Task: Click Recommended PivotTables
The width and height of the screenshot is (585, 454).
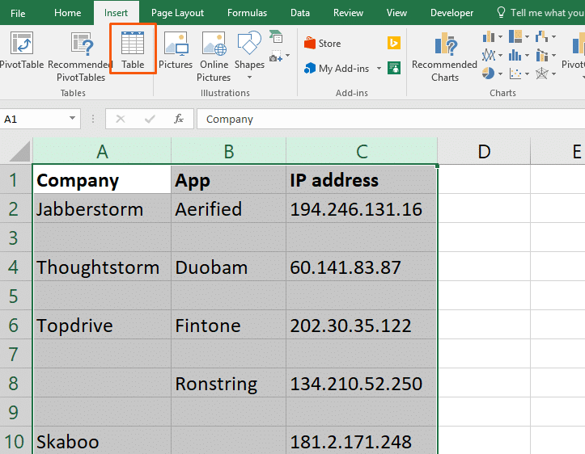Action: click(x=80, y=55)
